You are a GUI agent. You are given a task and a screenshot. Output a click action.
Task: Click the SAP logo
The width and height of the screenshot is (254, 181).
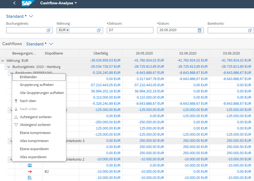27,3
